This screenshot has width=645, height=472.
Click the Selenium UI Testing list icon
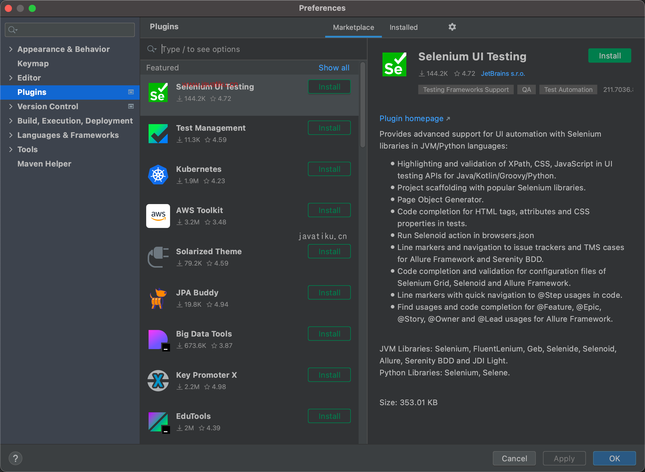[158, 92]
